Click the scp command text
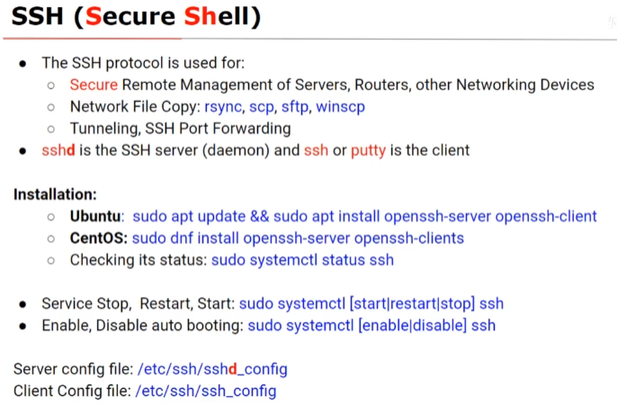 pos(262,107)
